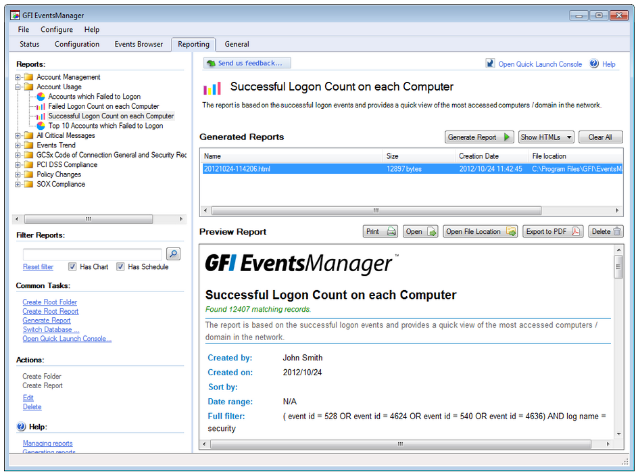Click the Managing reports help link
The height and width of the screenshot is (474, 638).
coord(47,443)
